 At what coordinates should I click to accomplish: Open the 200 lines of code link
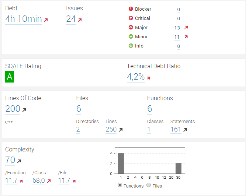pos(13,109)
